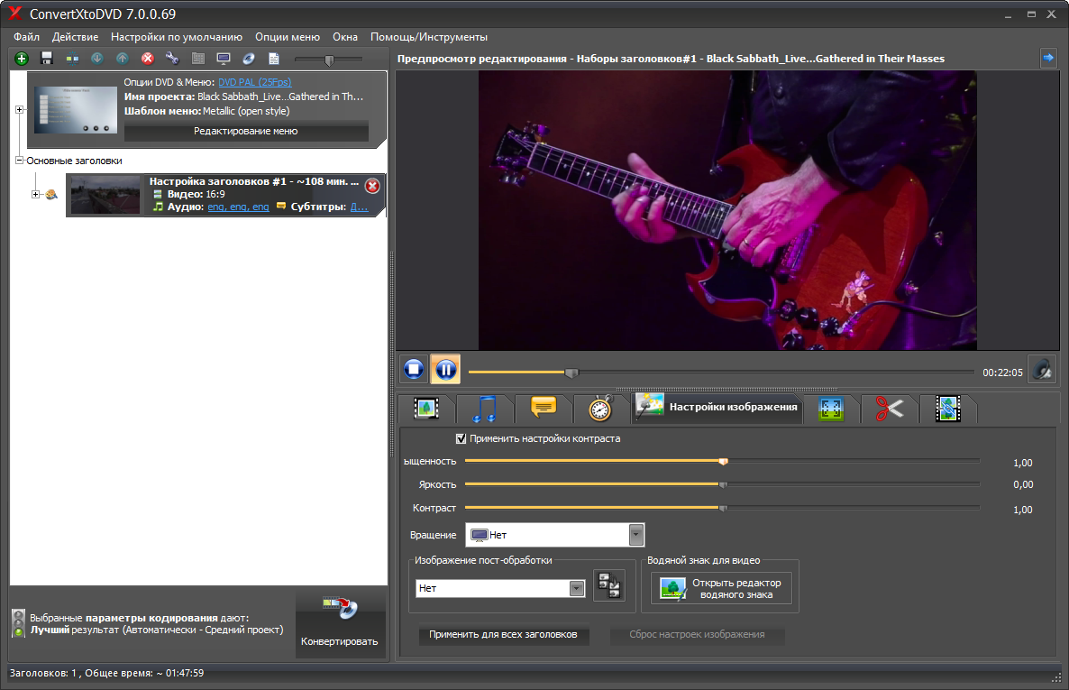Remove title #1 with its red X
1069x690 pixels.
[372, 186]
